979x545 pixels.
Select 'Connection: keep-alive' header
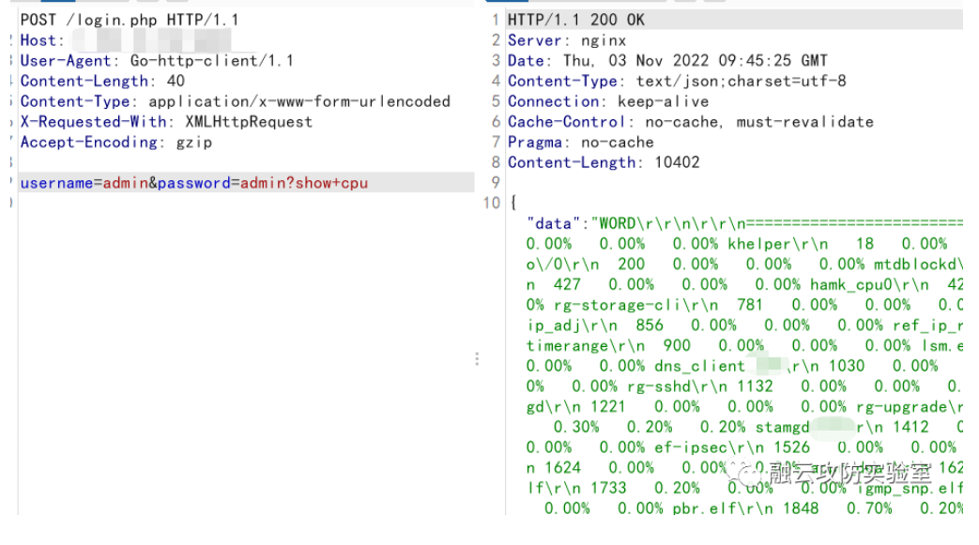608,101
